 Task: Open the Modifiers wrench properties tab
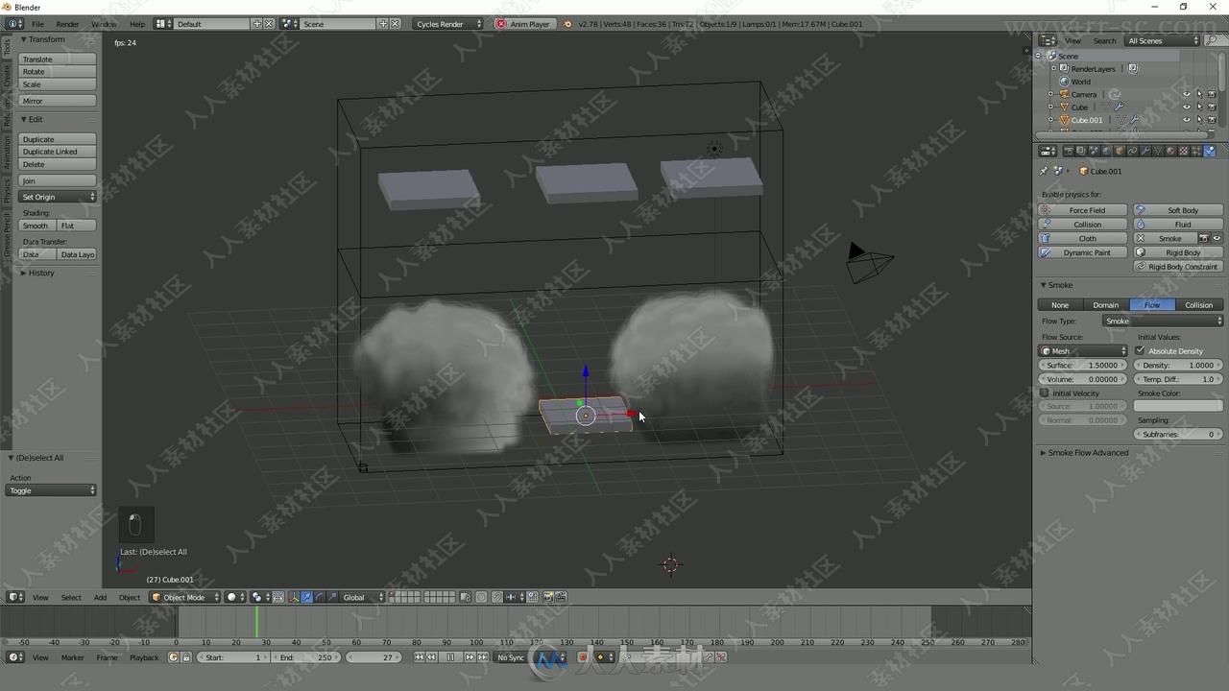pos(1145,151)
